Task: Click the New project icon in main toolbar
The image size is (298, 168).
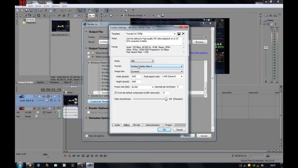Action: pos(18,10)
